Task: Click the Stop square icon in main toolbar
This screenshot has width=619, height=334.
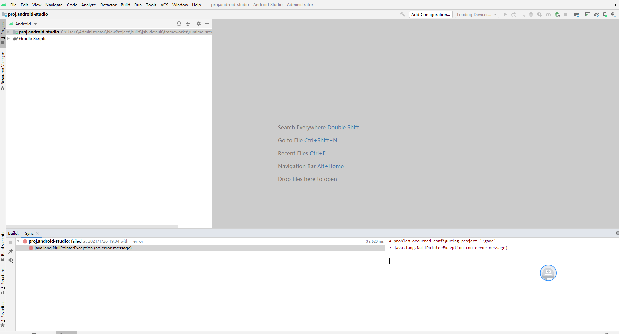Action: pyautogui.click(x=566, y=14)
